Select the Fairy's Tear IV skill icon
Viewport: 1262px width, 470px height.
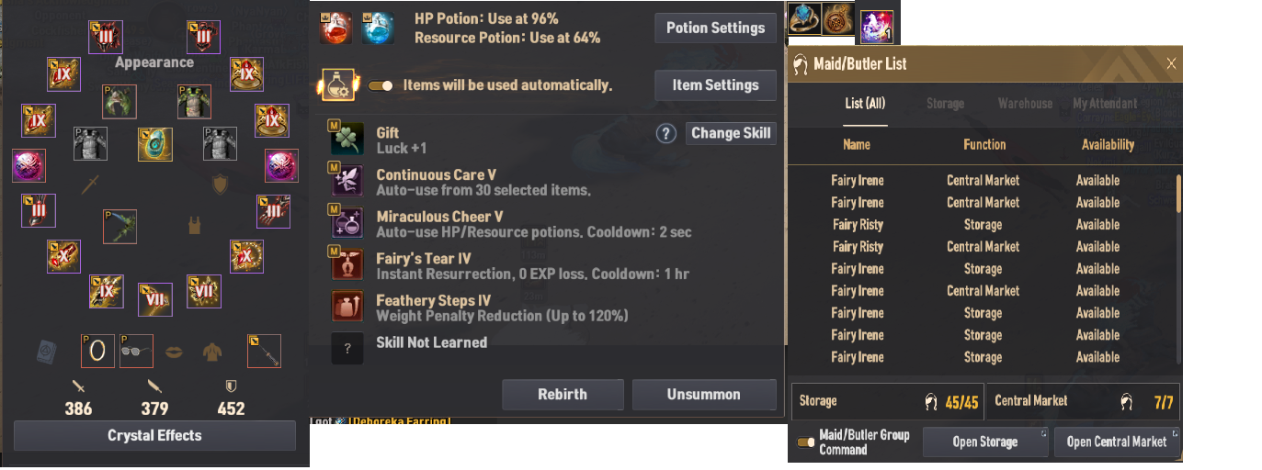point(347,264)
